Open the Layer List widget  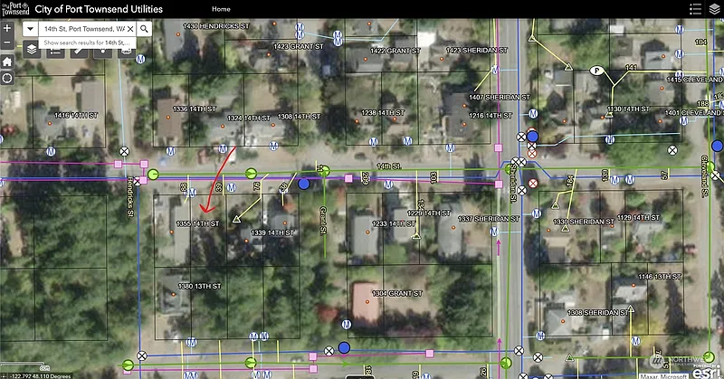coord(32,50)
